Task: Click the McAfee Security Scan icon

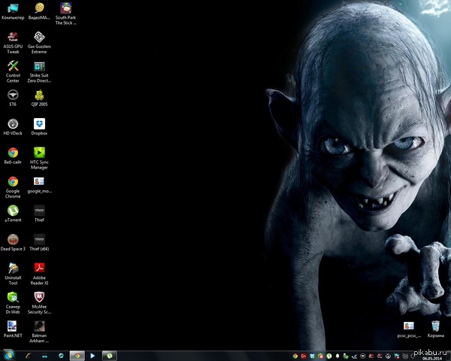Action: [39, 298]
